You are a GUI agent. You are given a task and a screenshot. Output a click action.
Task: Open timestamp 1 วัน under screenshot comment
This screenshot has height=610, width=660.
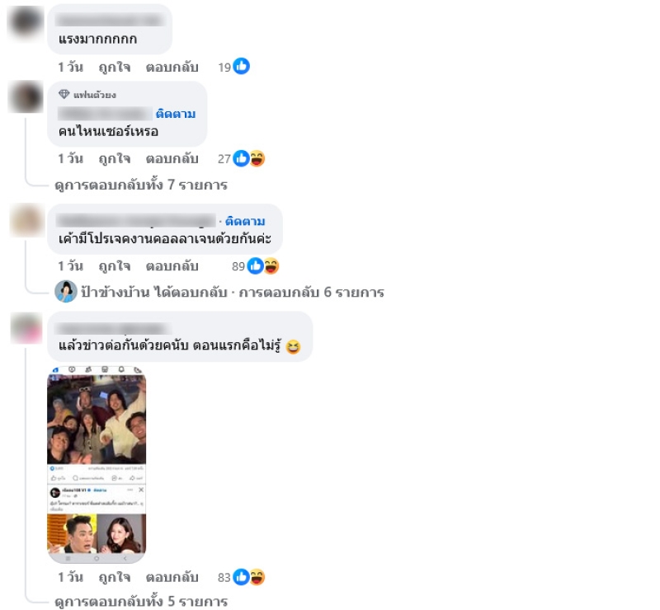click(70, 577)
